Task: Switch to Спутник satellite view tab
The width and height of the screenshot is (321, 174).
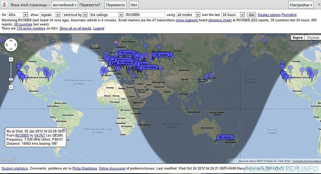Action: (313, 37)
